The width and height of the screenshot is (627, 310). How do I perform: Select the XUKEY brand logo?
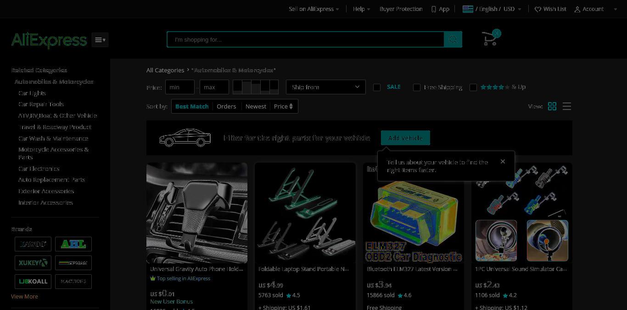click(33, 263)
